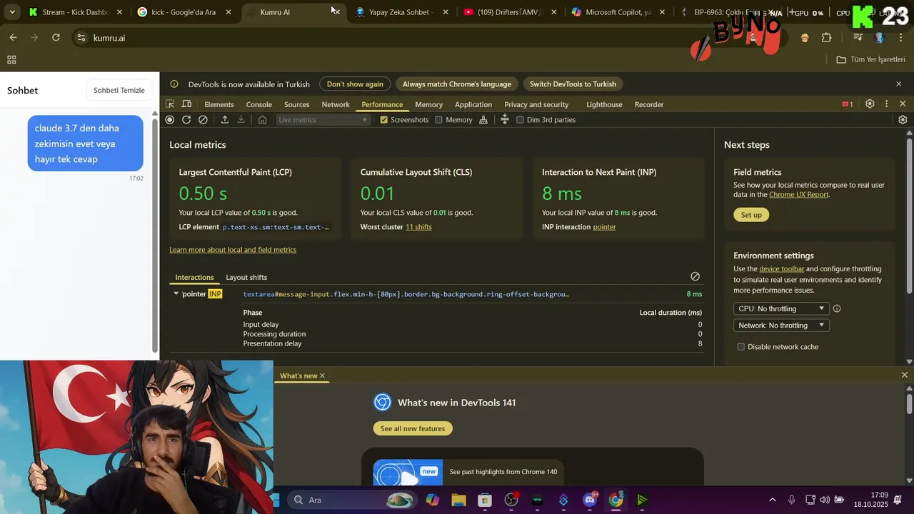
Task: Click the red issues counter icon
Action: [848, 104]
